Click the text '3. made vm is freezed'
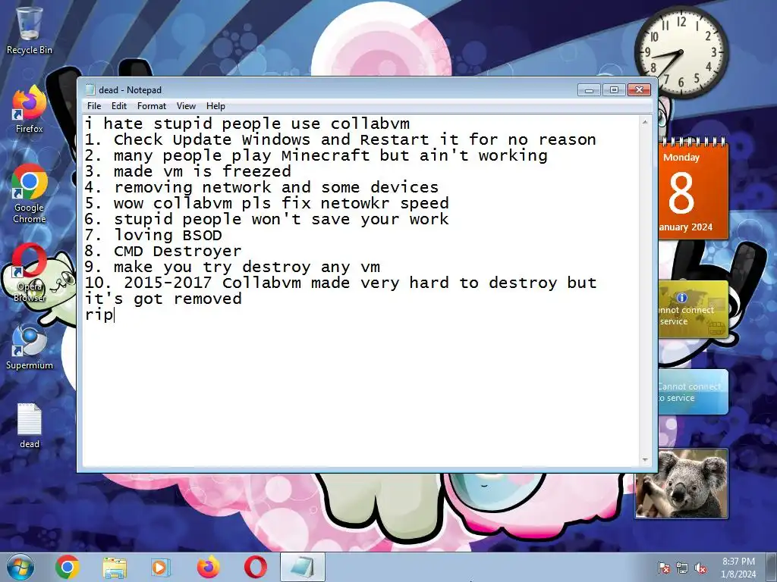Image resolution: width=777 pixels, height=582 pixels. coord(188,171)
